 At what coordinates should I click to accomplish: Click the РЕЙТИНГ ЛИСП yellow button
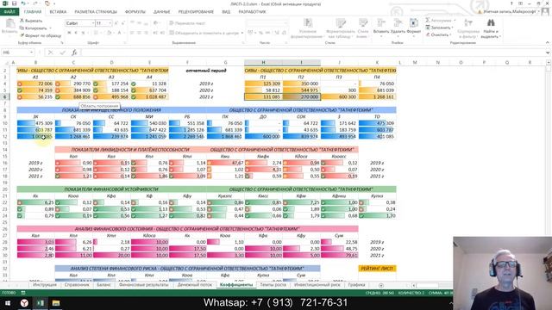pos(377,269)
